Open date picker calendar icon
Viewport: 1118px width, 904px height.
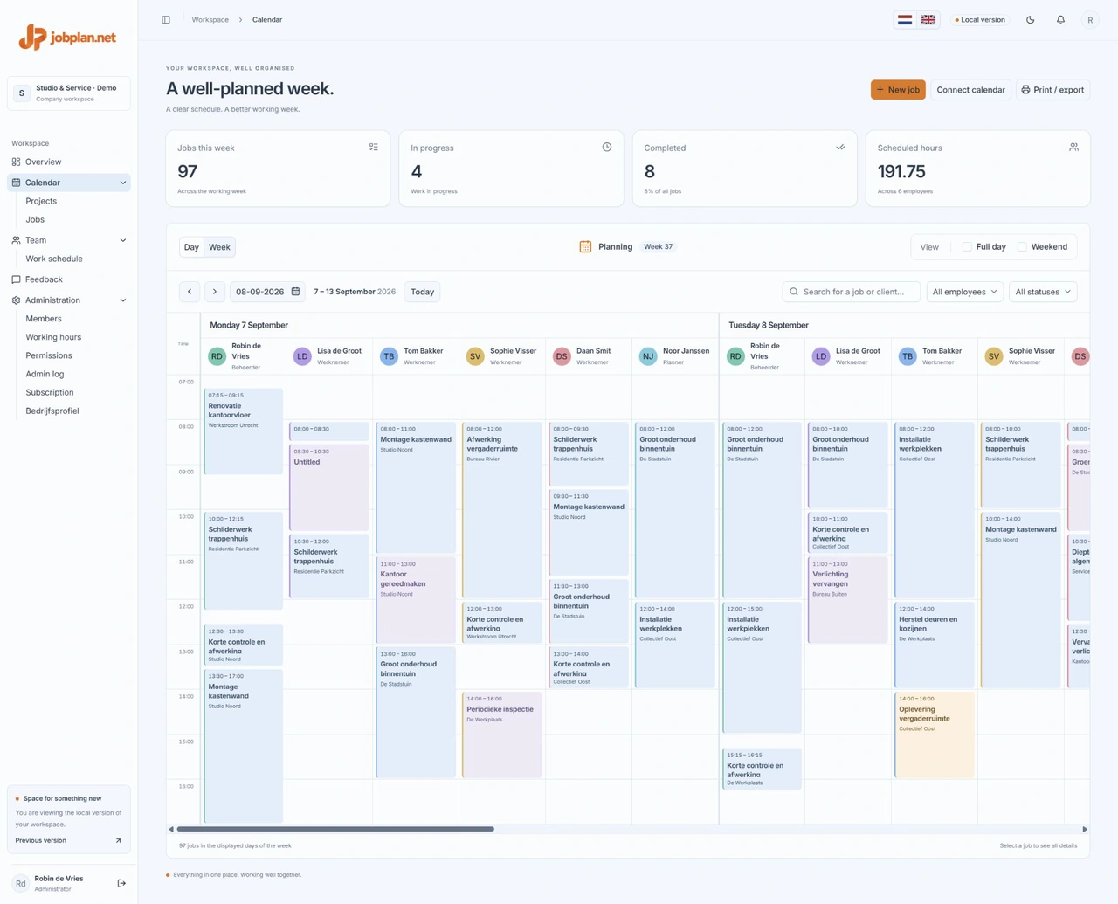click(x=295, y=292)
